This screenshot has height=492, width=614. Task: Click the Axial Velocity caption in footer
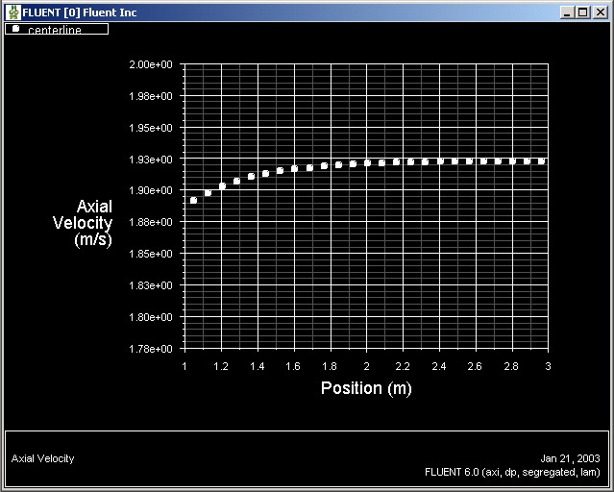pyautogui.click(x=42, y=458)
